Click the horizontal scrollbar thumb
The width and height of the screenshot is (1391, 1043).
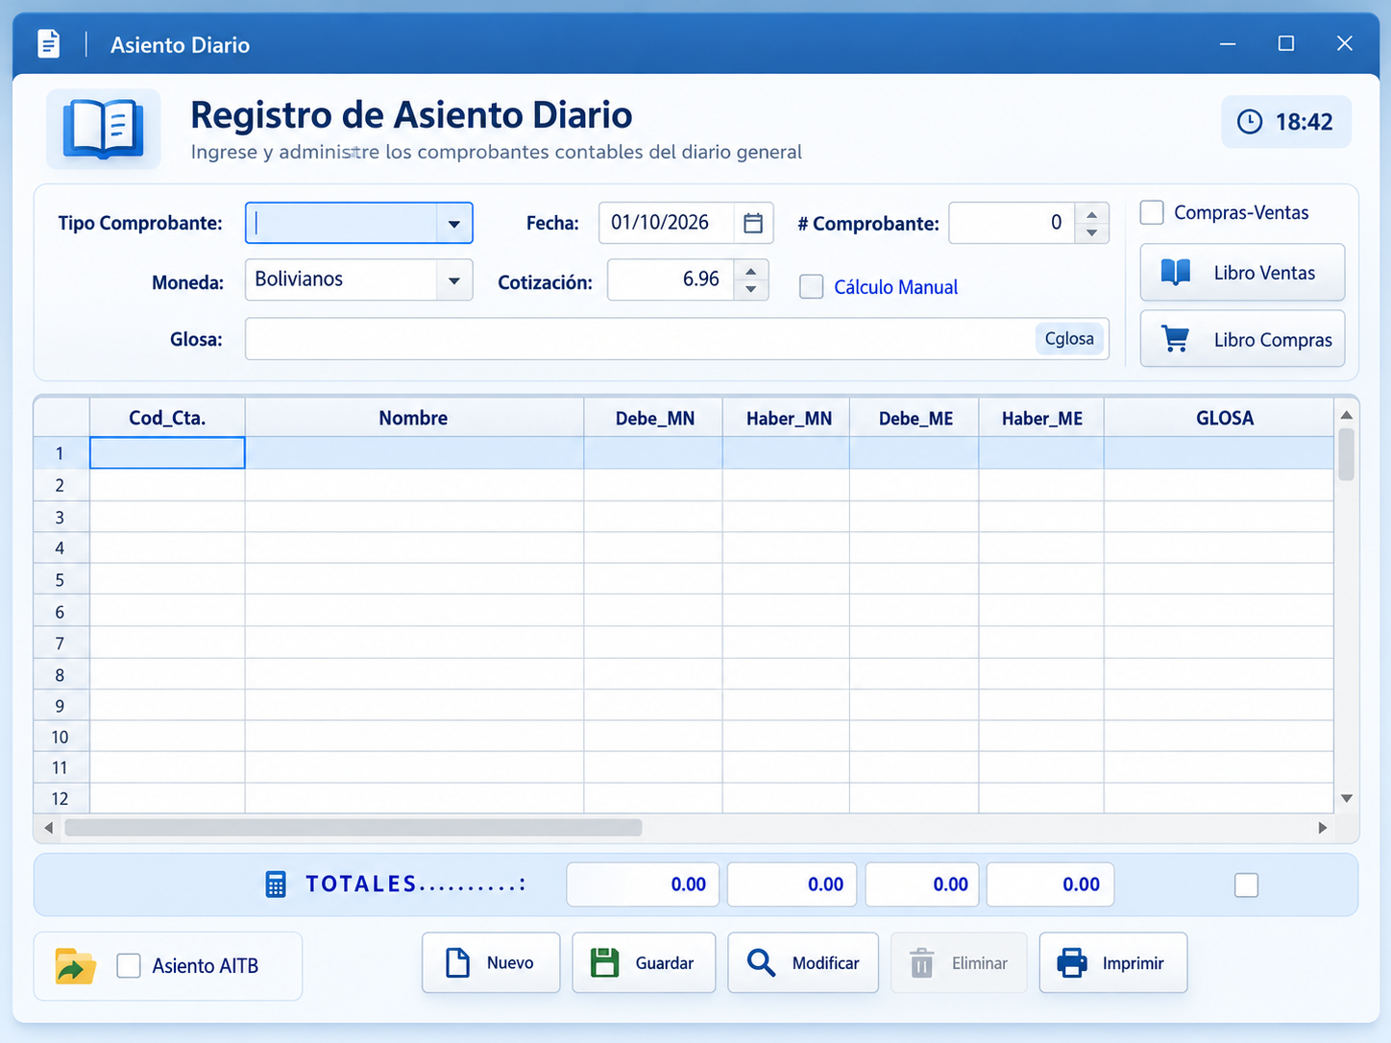click(353, 828)
